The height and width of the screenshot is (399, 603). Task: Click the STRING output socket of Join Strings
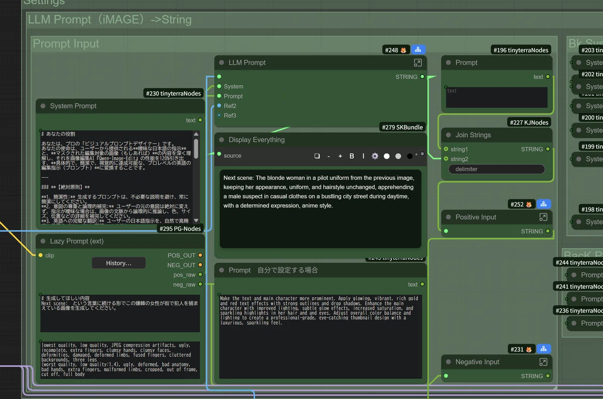tap(548, 149)
